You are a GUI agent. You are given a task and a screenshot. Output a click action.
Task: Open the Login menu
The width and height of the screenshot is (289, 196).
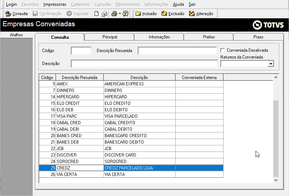[x=12, y=4]
